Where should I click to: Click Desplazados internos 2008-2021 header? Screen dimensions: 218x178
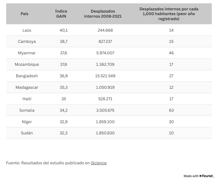pos(103,14)
